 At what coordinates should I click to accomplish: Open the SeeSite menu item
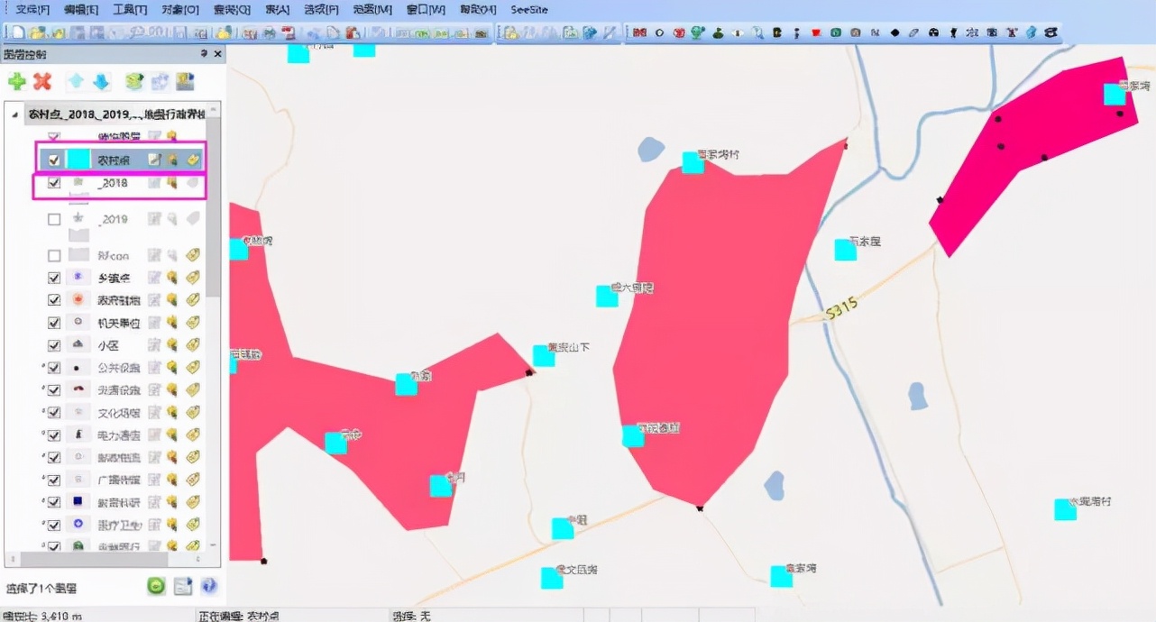pyautogui.click(x=528, y=9)
